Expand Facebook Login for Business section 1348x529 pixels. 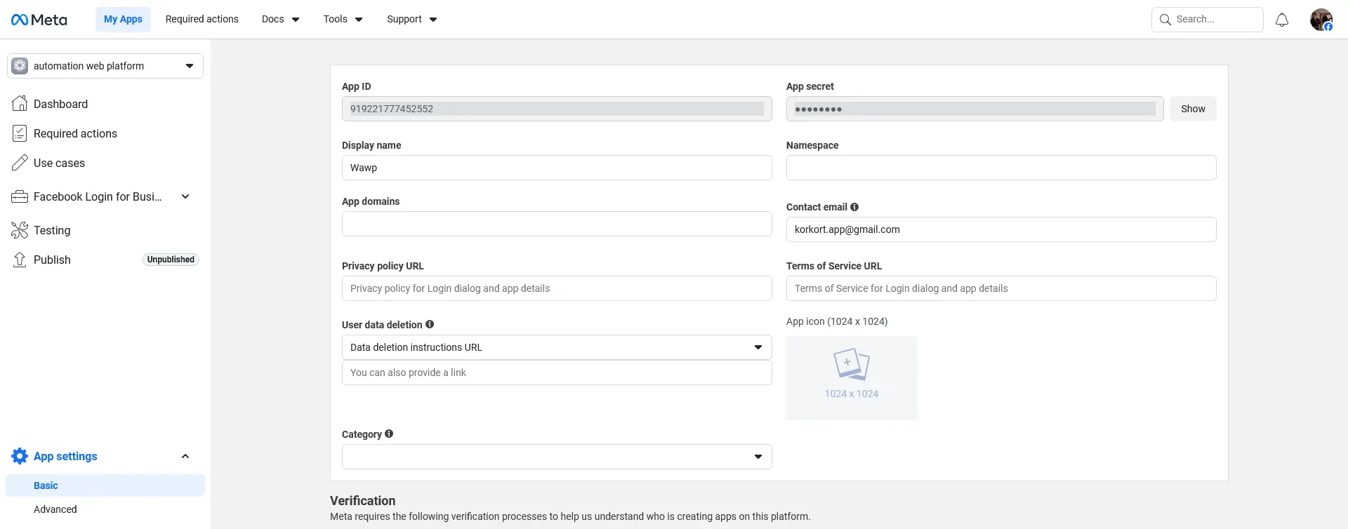coord(185,196)
